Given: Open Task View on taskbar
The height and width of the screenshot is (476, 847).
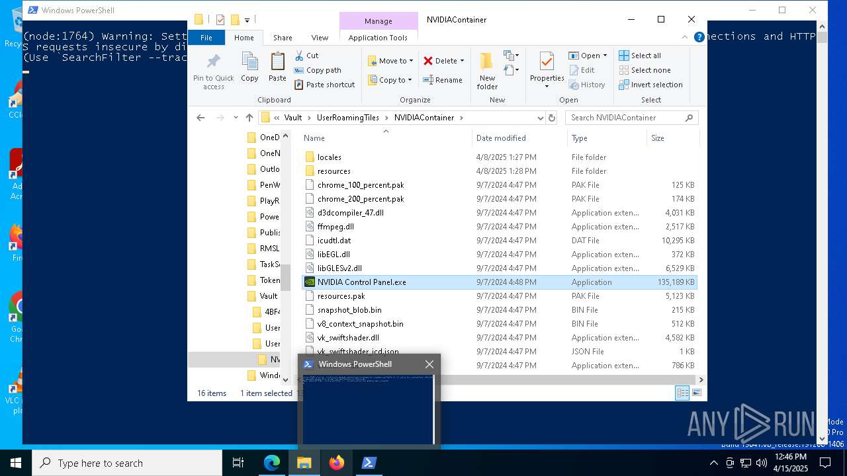Looking at the screenshot, I should pyautogui.click(x=238, y=463).
